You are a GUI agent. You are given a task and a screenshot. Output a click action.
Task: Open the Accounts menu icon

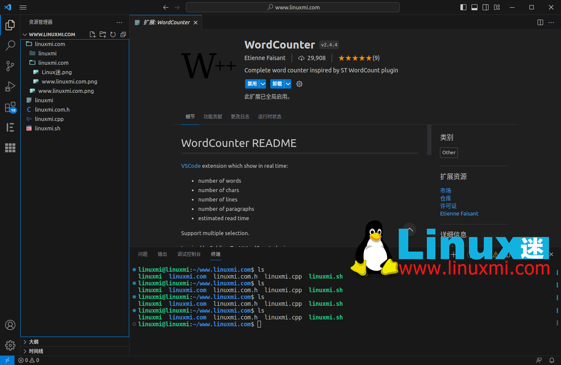click(10, 325)
